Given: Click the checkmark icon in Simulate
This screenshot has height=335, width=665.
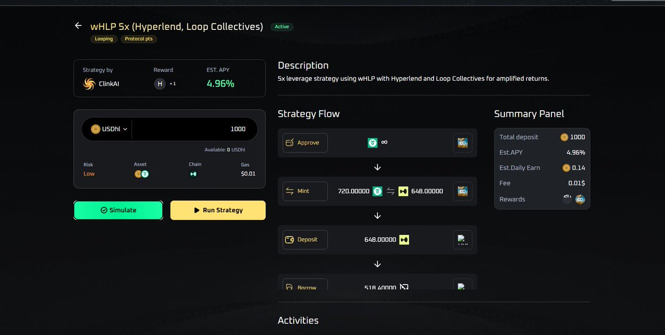Looking at the screenshot, I should pyautogui.click(x=104, y=210).
